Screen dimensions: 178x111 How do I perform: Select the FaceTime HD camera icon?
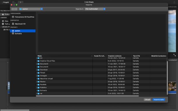[x=13, y=17]
